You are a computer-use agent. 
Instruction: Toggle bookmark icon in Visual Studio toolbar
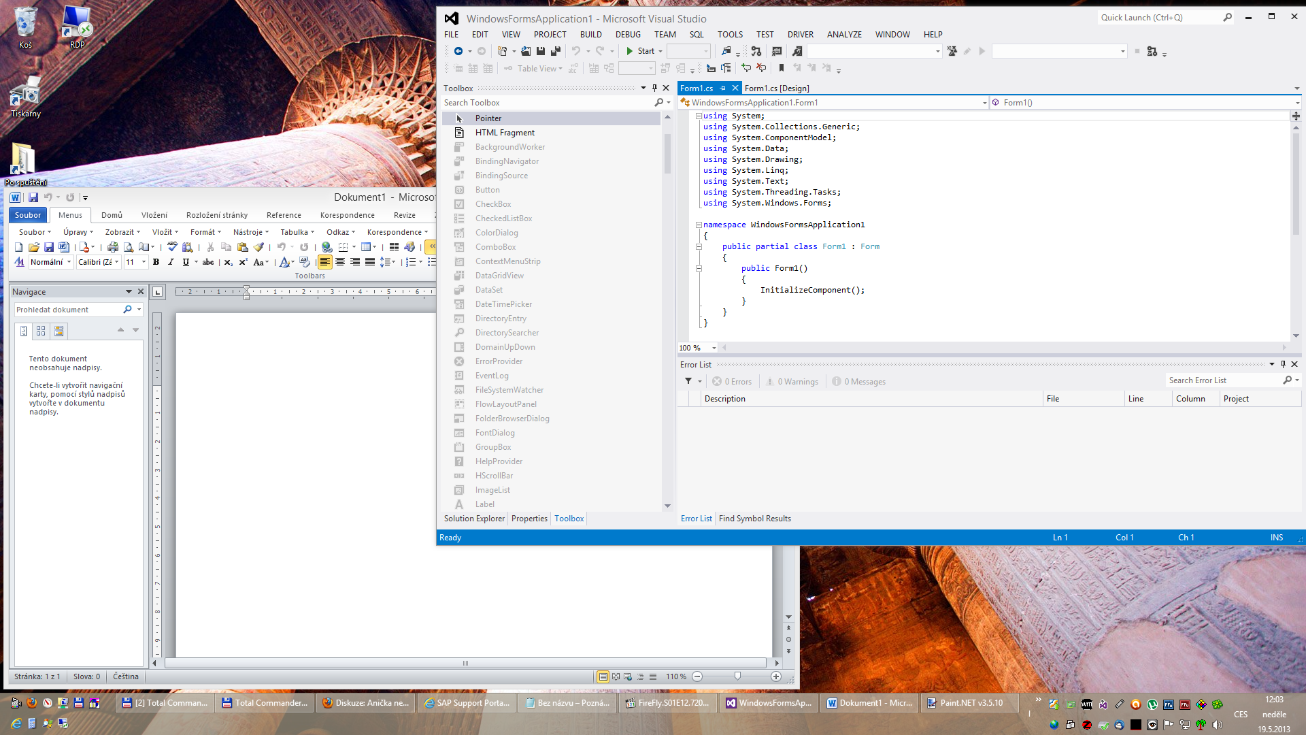(782, 68)
